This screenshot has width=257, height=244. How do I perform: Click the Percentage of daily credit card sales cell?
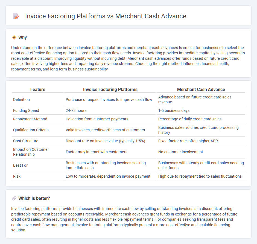(201, 119)
